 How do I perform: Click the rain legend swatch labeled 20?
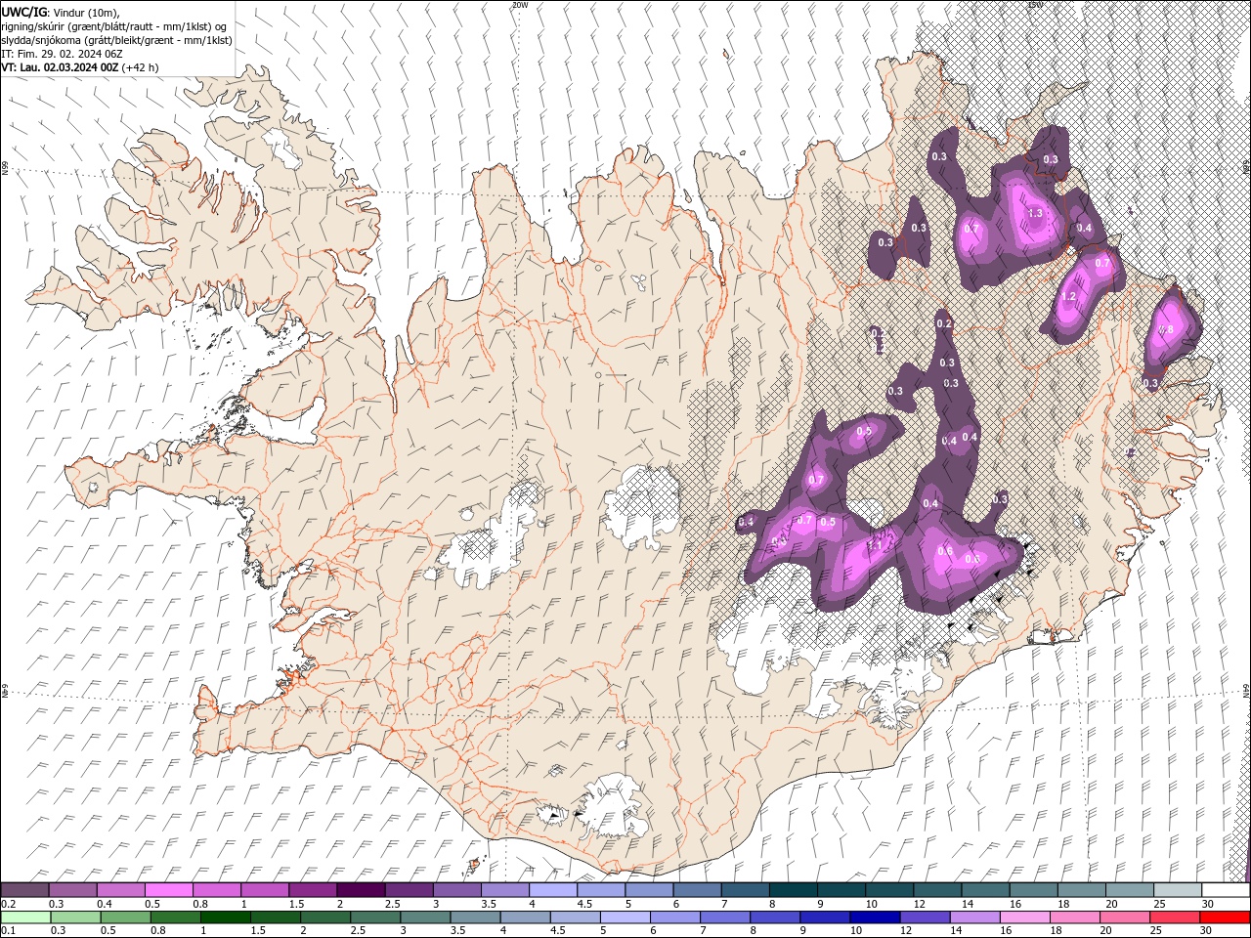point(1124,917)
